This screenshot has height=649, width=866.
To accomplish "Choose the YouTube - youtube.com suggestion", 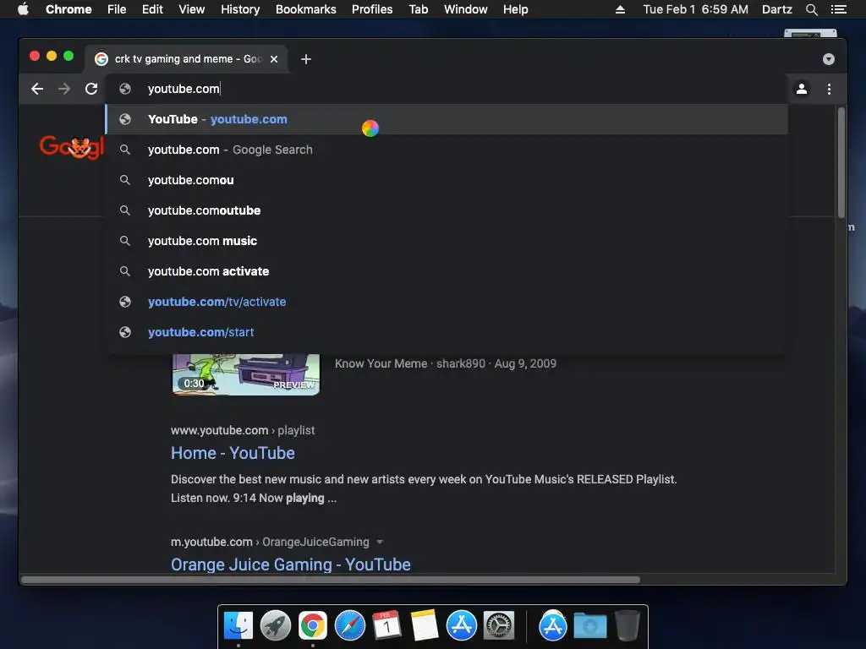I will (x=447, y=119).
